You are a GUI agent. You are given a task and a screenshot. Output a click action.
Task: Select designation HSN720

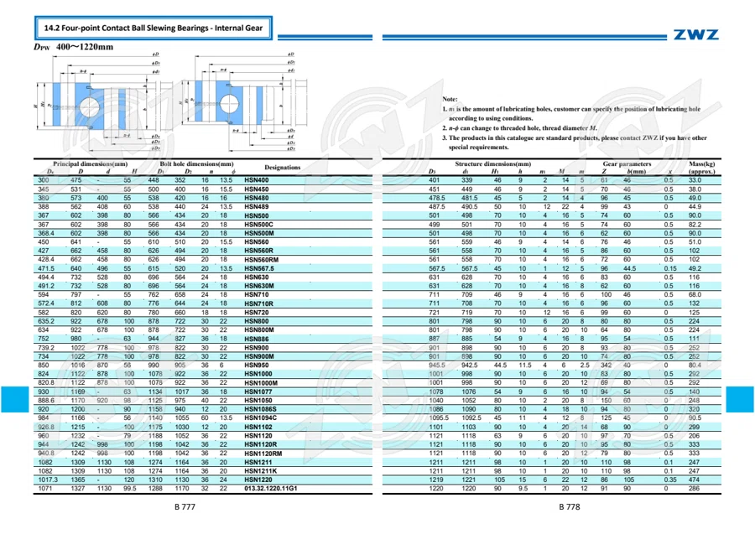point(256,312)
